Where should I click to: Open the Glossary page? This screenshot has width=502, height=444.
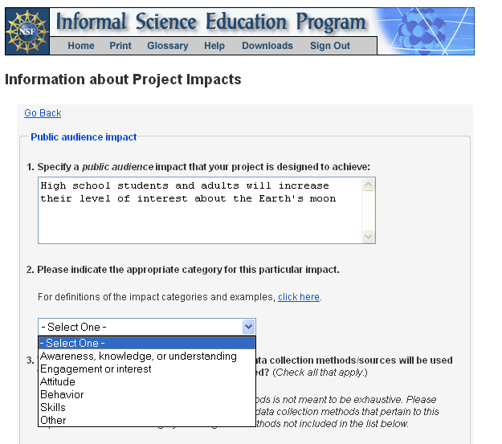(168, 46)
